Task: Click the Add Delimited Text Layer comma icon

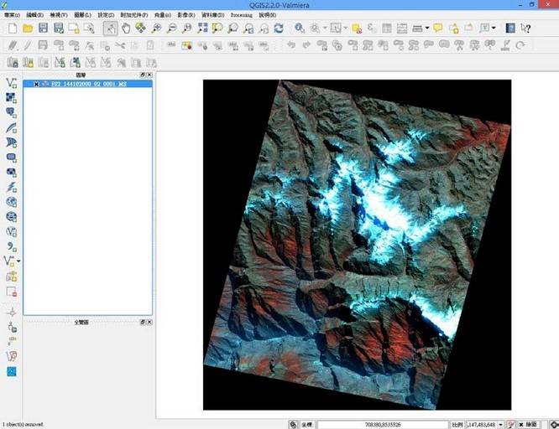Action: [x=11, y=246]
